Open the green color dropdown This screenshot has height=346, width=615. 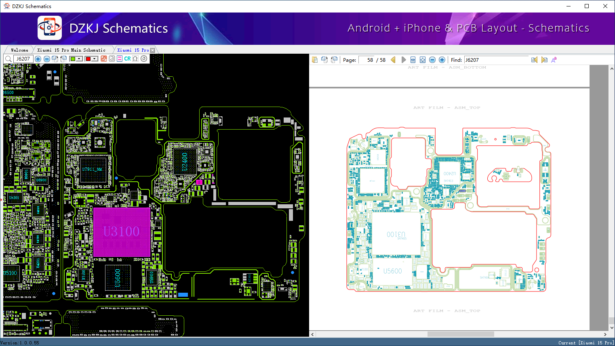pyautogui.click(x=80, y=59)
